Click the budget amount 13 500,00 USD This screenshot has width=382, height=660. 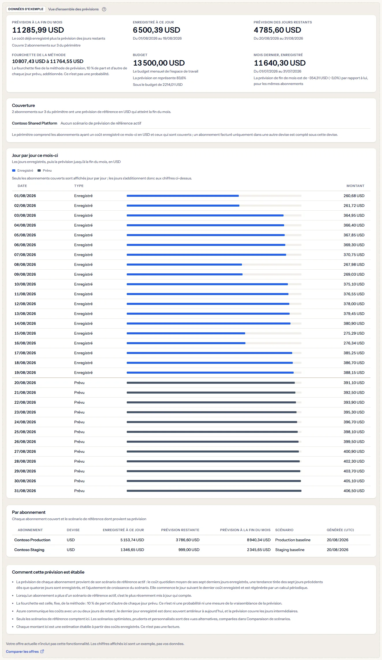click(x=159, y=63)
